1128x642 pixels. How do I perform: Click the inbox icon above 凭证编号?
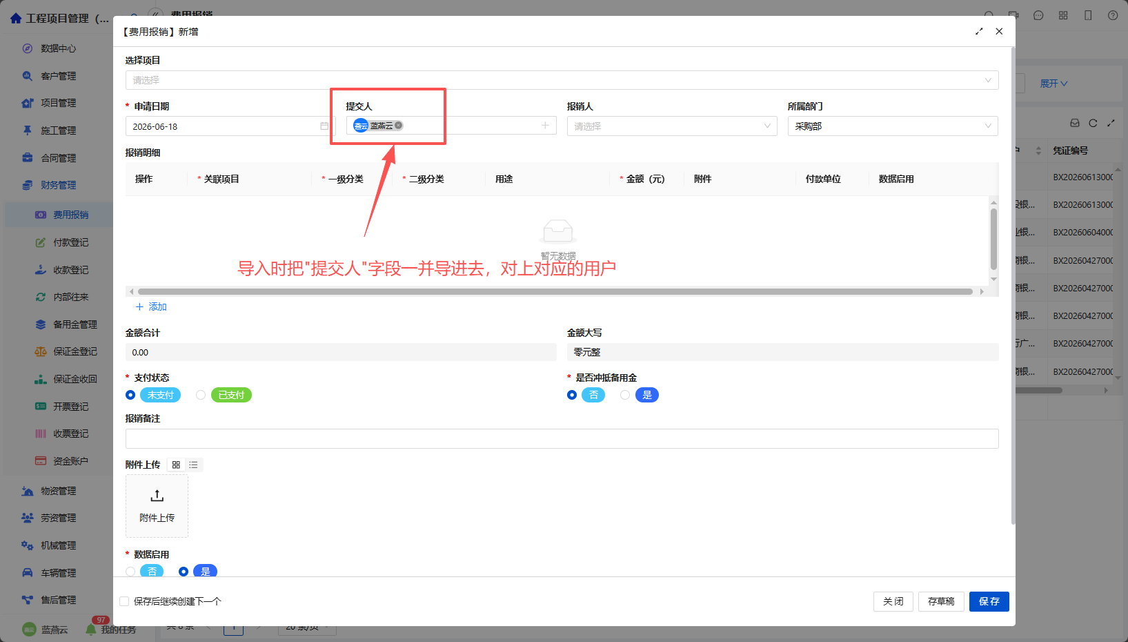1075,123
